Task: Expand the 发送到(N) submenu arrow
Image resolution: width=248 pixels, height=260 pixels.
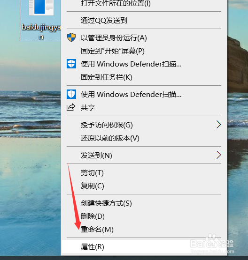Action: (x=219, y=155)
